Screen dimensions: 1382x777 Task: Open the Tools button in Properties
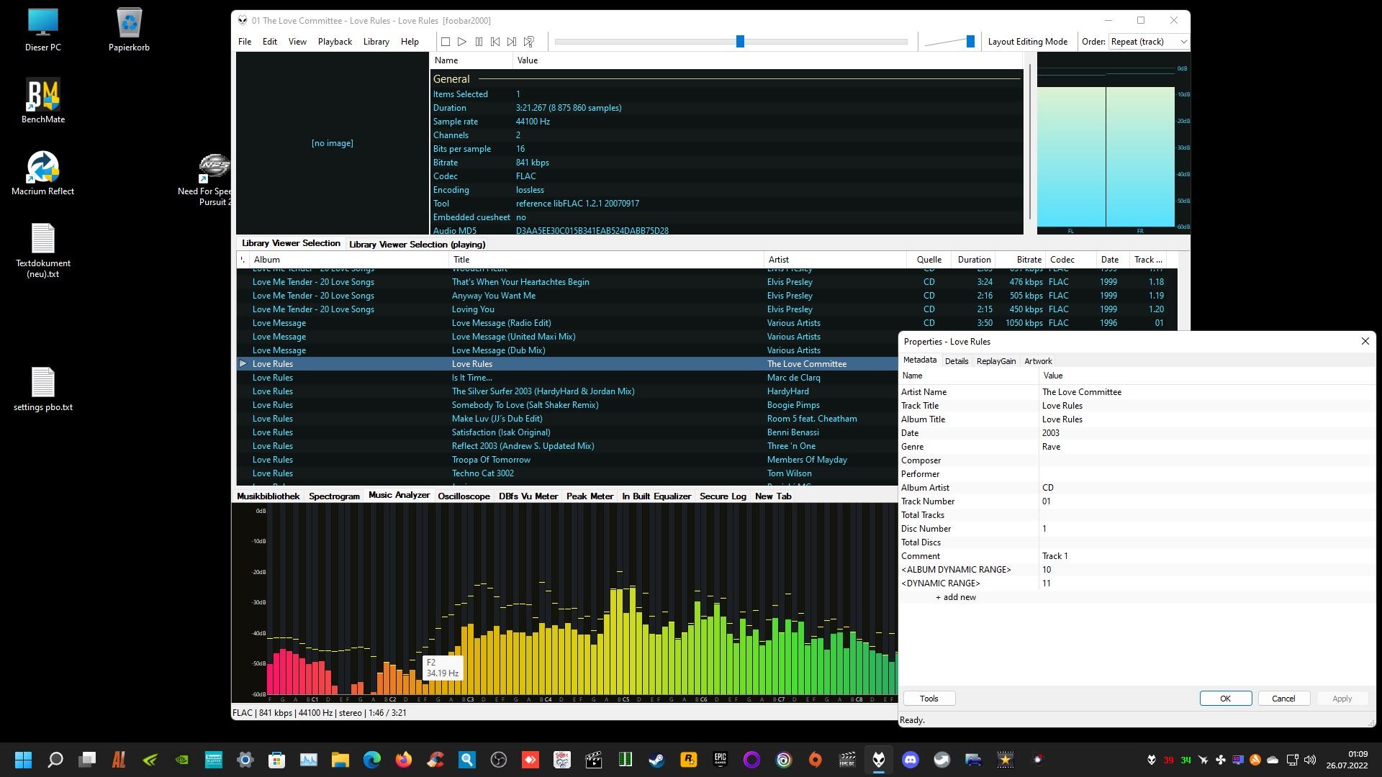pyautogui.click(x=929, y=699)
